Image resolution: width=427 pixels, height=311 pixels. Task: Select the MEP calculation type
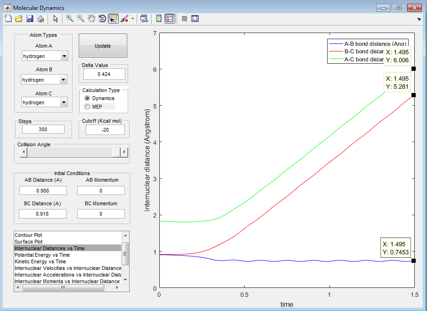(87, 107)
